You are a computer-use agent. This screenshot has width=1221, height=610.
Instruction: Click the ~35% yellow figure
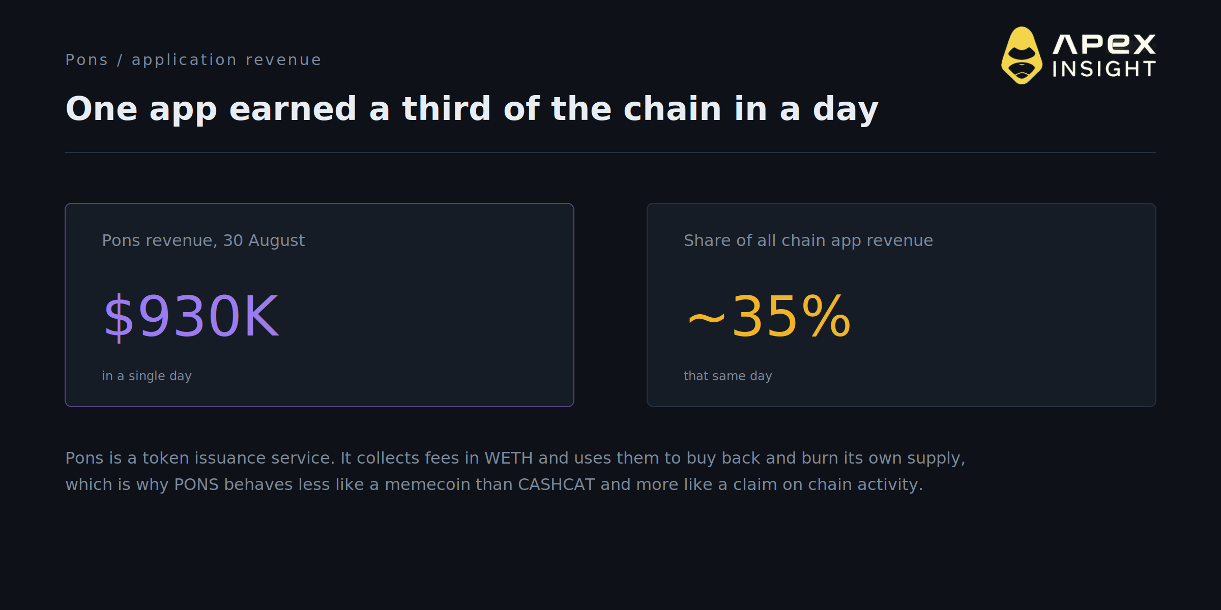(768, 316)
